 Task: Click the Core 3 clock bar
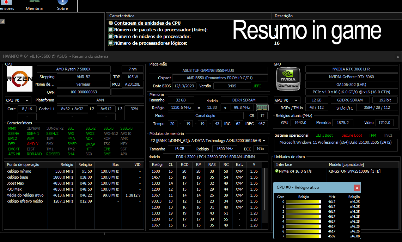[303, 217]
